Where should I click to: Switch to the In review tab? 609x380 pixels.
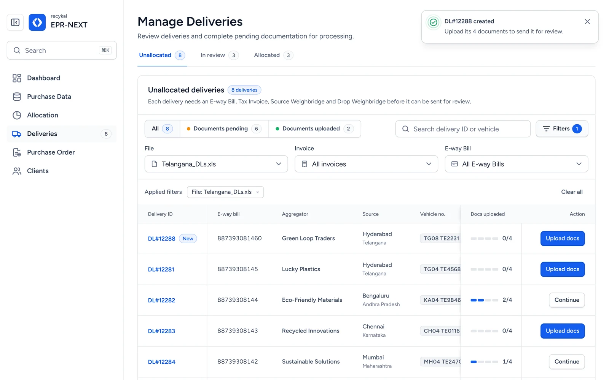[x=220, y=55]
